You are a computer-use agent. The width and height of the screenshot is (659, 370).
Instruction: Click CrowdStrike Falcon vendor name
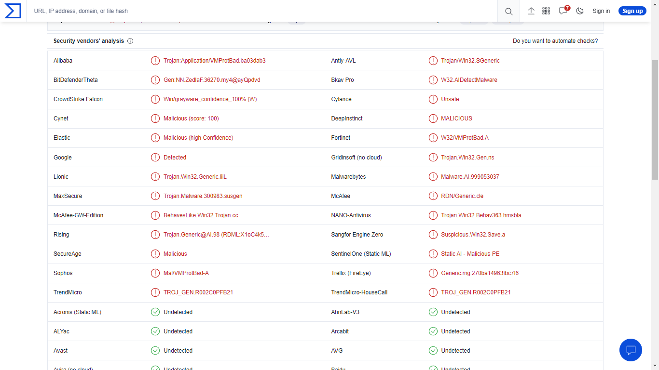click(78, 99)
